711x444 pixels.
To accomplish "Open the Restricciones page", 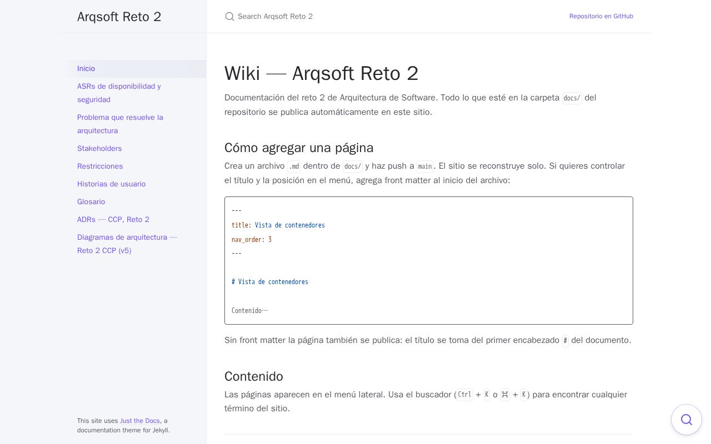I will 133,167.
